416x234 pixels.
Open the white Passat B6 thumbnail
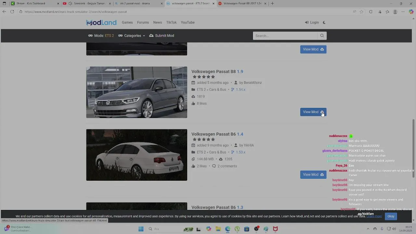tap(136, 155)
